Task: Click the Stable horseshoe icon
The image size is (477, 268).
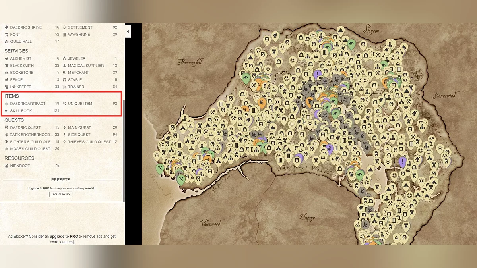Action: pyautogui.click(x=64, y=80)
